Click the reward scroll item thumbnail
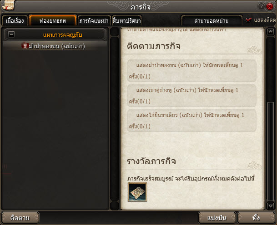Viewport: 277px width, 225px height. coord(137,192)
